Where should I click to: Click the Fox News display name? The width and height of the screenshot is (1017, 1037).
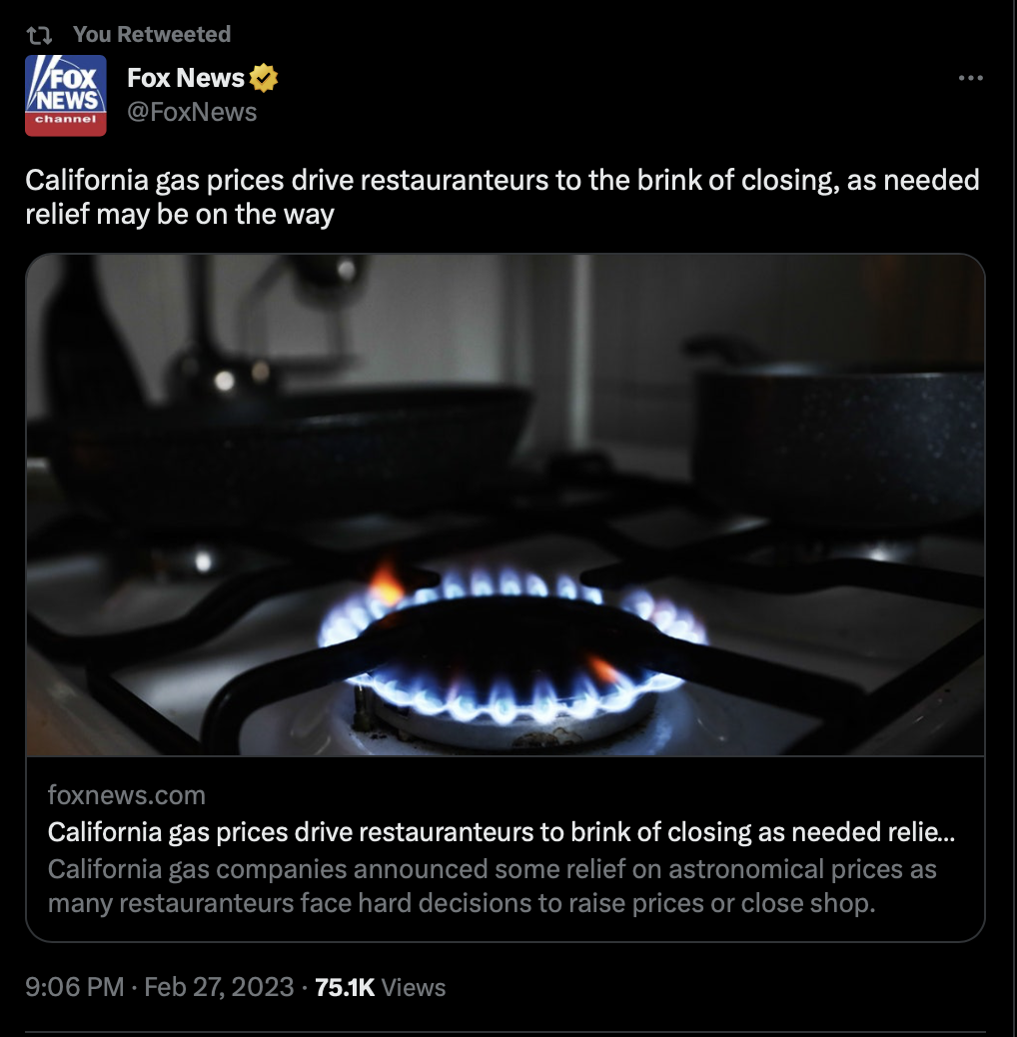coord(185,78)
